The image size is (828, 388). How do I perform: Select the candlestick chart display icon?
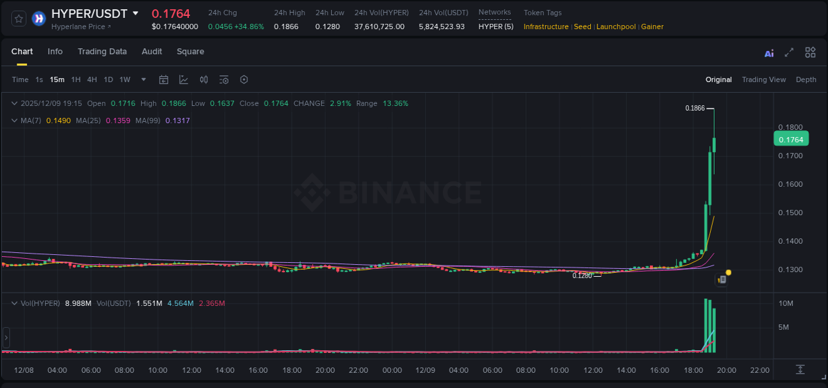pyautogui.click(x=204, y=79)
